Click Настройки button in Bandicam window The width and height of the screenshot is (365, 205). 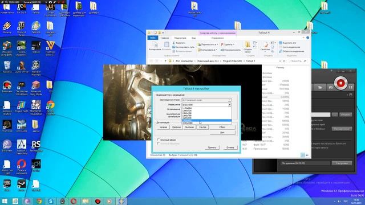[x=342, y=163]
